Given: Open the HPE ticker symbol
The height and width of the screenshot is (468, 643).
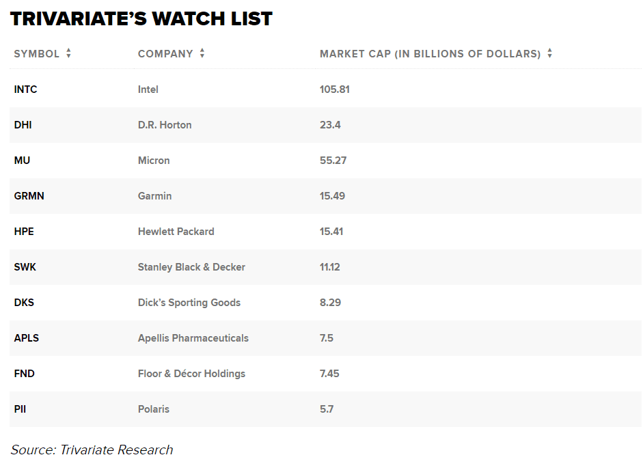Looking at the screenshot, I should point(24,232).
